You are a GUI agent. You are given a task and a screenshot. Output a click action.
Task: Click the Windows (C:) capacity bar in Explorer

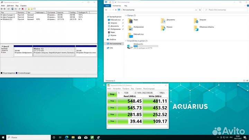(146, 46)
